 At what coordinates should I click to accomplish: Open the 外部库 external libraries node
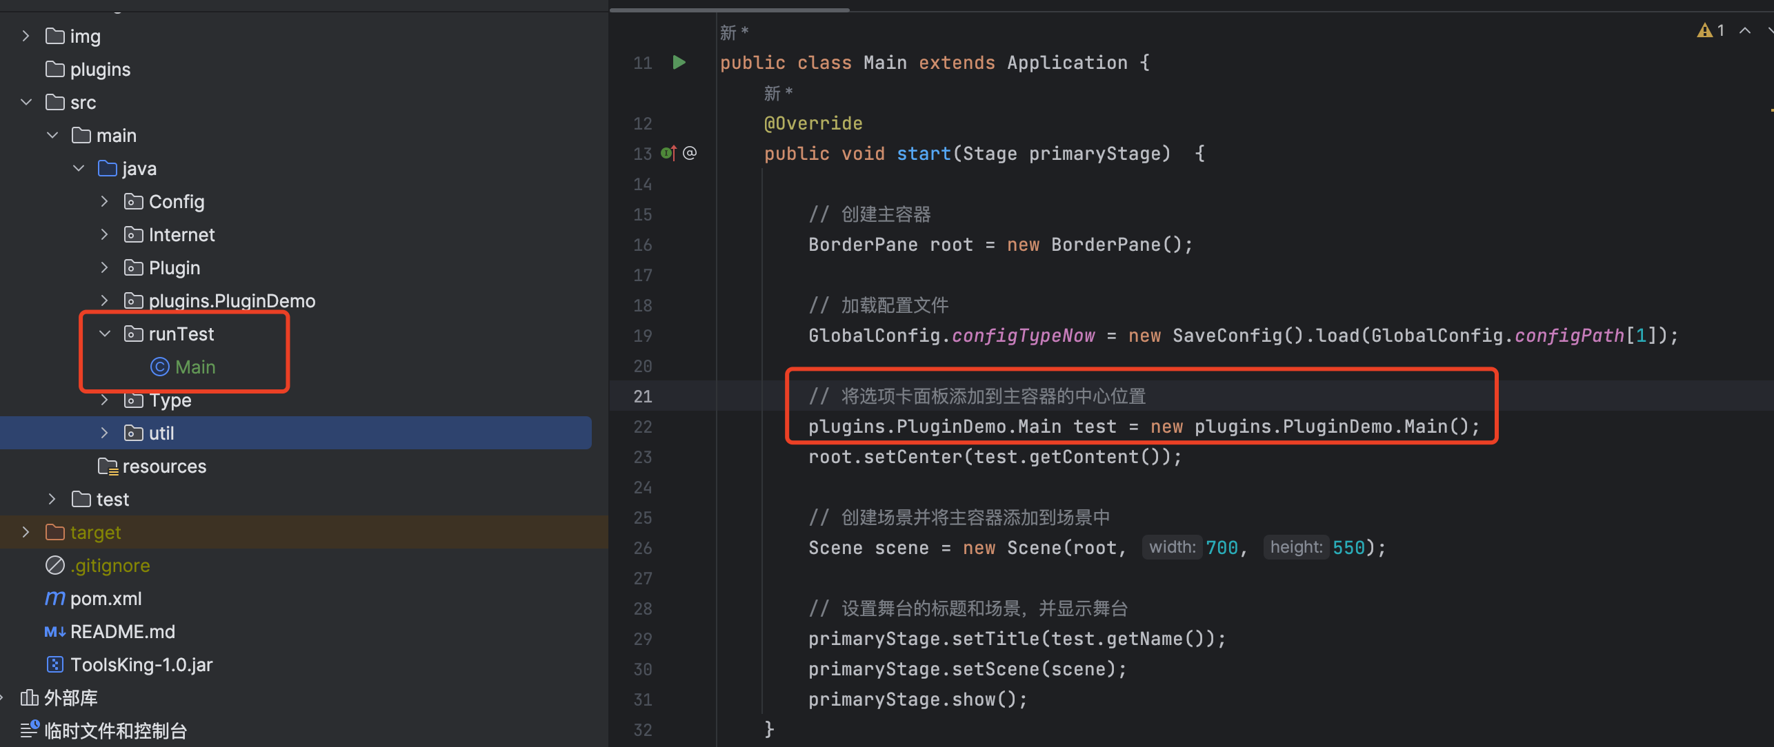click(70, 697)
